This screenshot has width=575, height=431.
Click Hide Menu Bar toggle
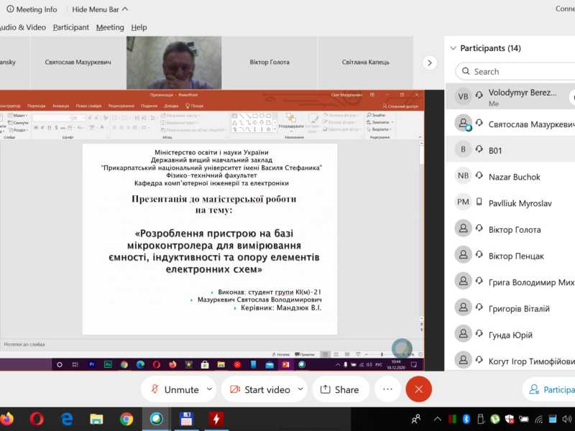[101, 9]
